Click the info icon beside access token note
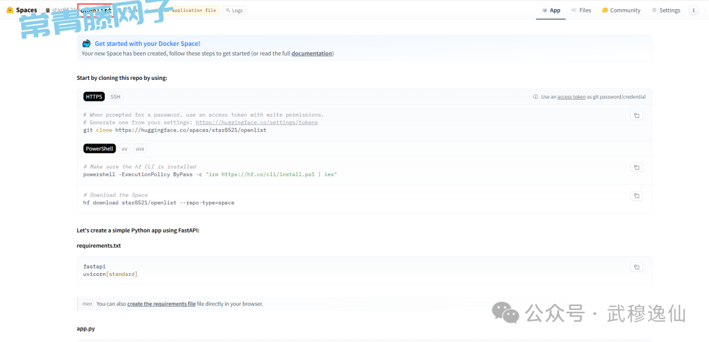The image size is (709, 342). (536, 97)
